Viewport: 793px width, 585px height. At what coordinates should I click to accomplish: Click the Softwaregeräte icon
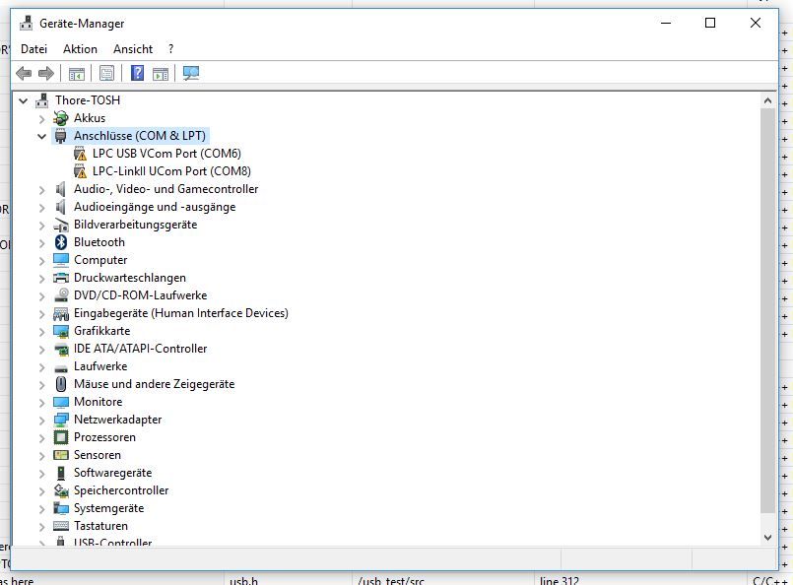[x=61, y=473]
